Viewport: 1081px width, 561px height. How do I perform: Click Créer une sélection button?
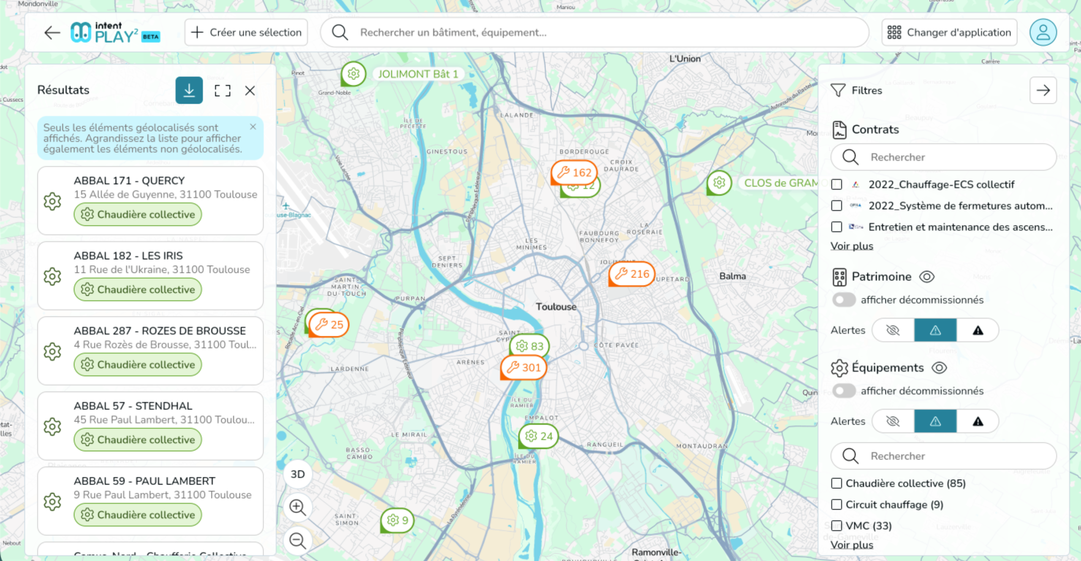pyautogui.click(x=246, y=32)
